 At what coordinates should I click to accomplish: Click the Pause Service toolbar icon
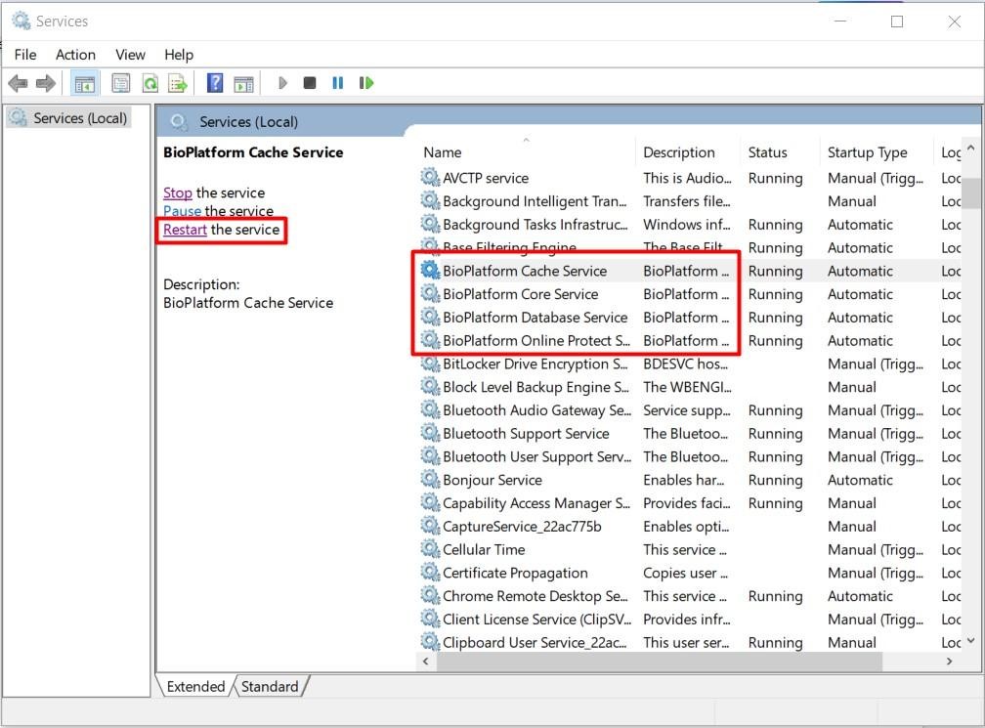[338, 83]
